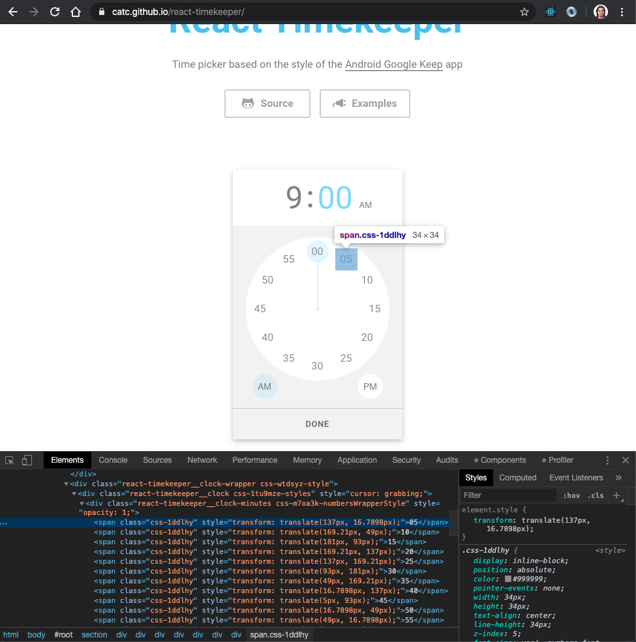Image resolution: width=636 pixels, height=642 pixels.
Task: Click the DONE button on the time picker
Action: [x=317, y=424]
